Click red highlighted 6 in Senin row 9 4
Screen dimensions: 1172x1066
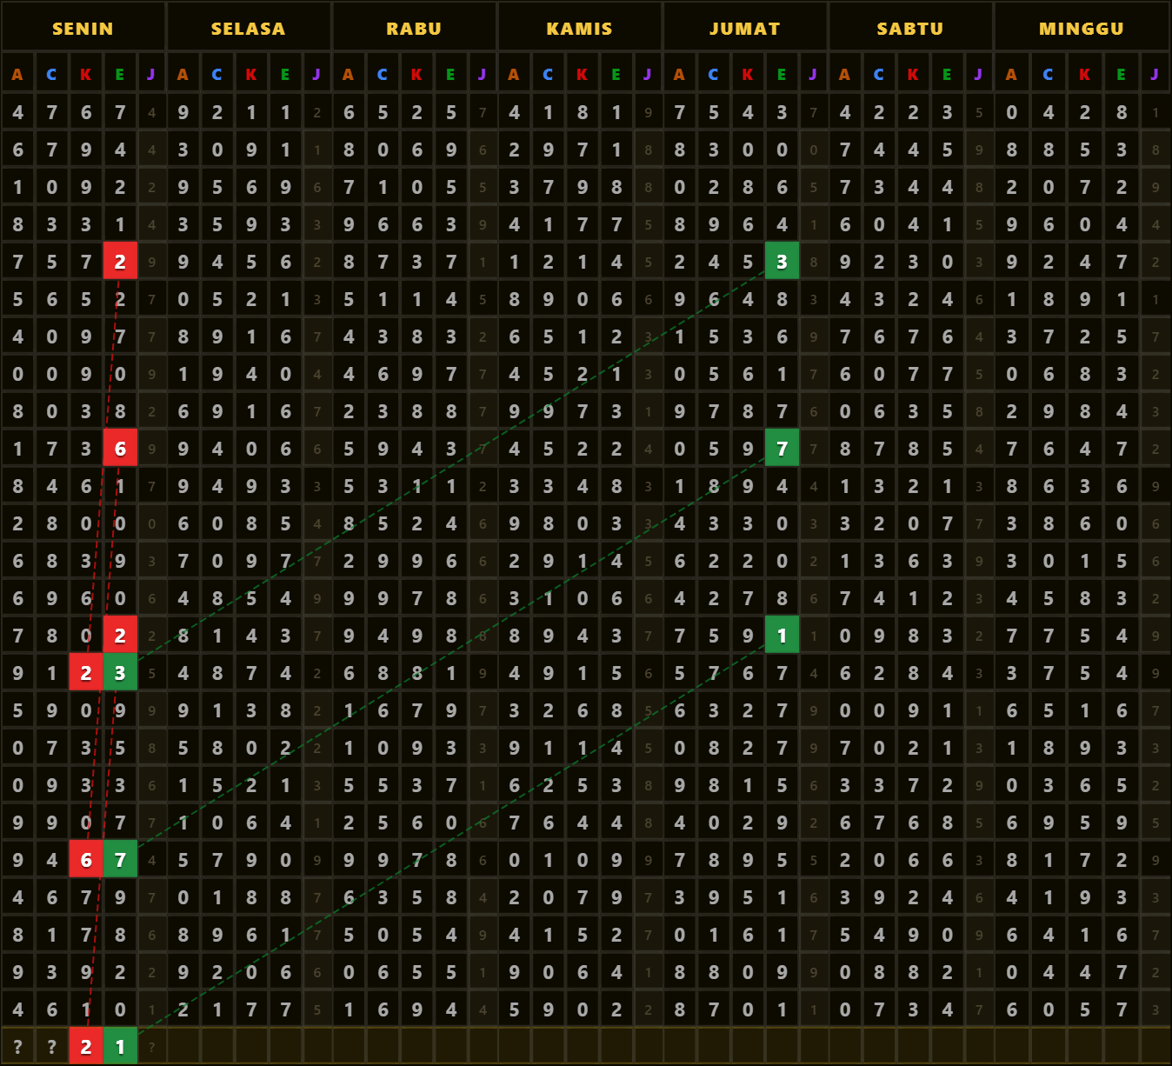coord(85,860)
